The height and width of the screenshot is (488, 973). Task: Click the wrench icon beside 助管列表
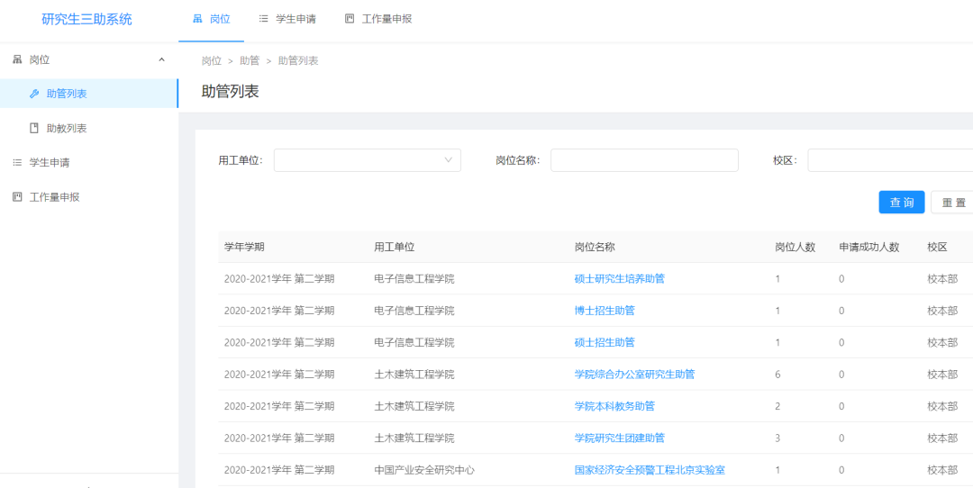point(35,94)
